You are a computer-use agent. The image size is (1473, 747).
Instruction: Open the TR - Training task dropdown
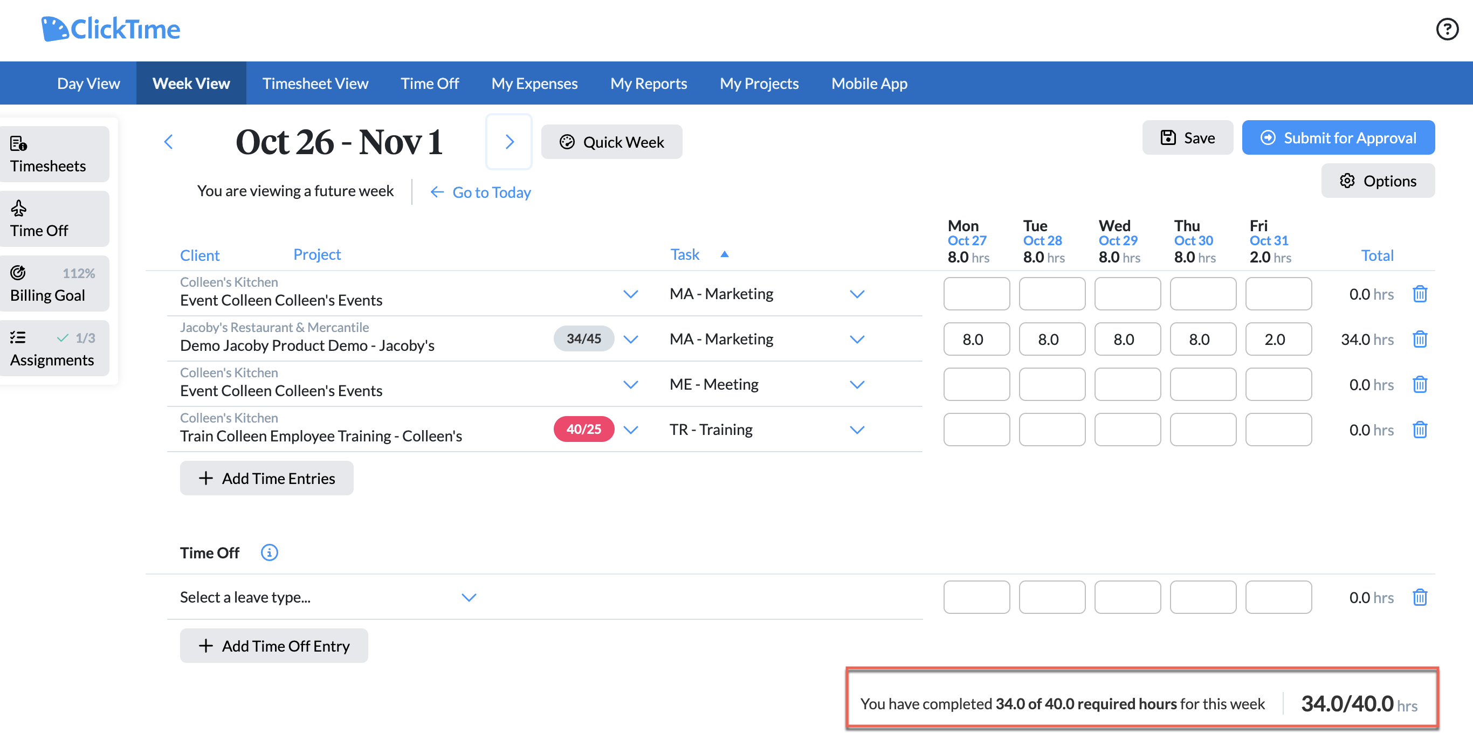[857, 429]
